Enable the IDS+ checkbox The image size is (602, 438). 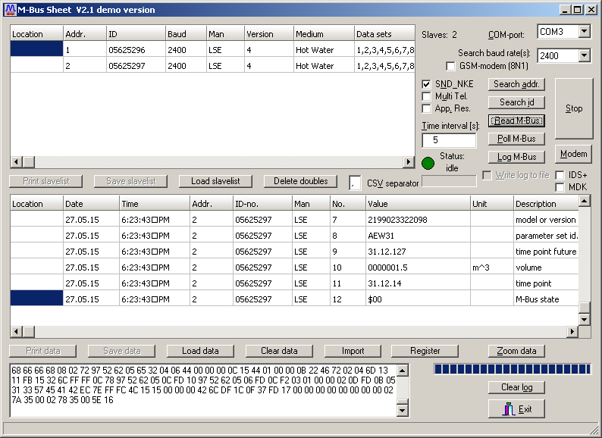point(560,175)
